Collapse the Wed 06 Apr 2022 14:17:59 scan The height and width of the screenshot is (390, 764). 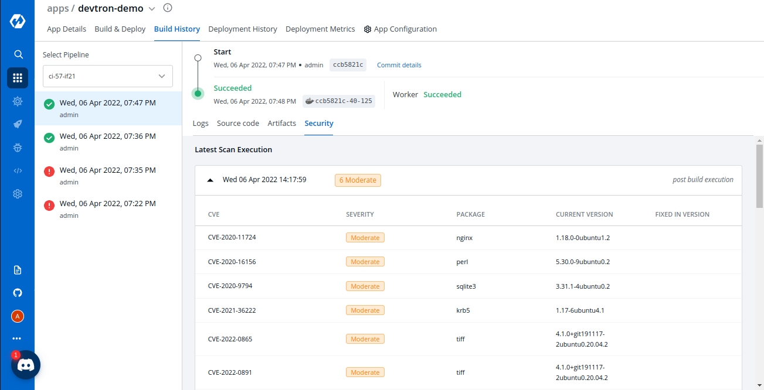(x=210, y=180)
